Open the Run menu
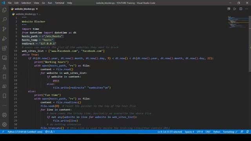Image resolution: width=251 pixels, height=141 pixels. point(50,3)
